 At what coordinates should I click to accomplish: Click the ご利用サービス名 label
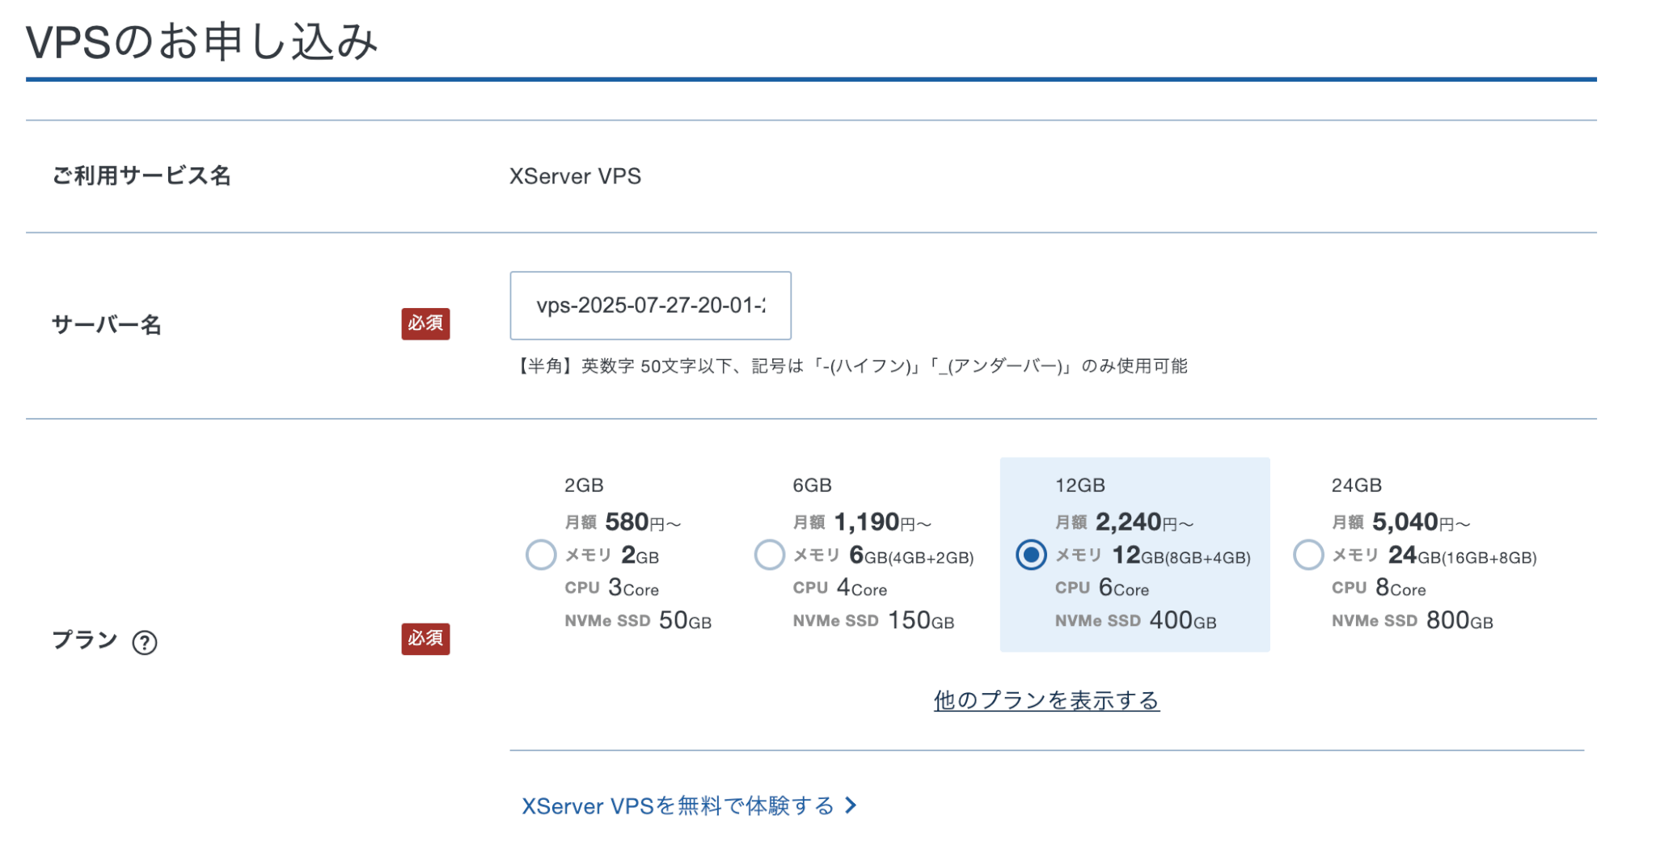142,175
